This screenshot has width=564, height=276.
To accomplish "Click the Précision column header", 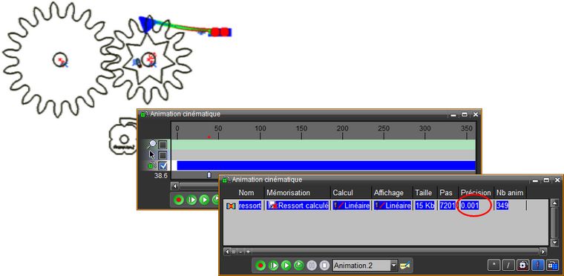I will [476, 193].
